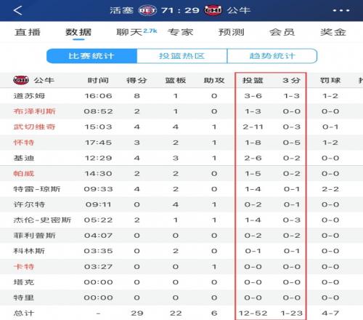This screenshot has height=320, width=363.
Task: Tap the 得分 column header
Action: pyautogui.click(x=136, y=80)
